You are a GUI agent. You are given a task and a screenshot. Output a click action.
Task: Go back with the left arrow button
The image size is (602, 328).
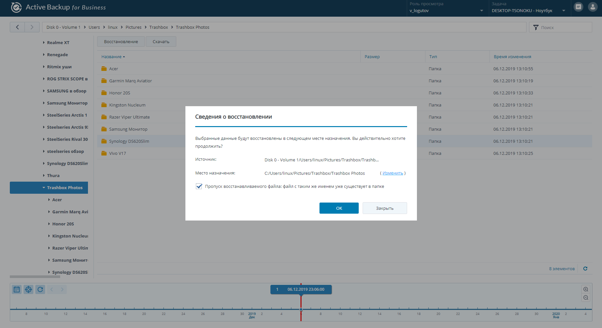17,27
